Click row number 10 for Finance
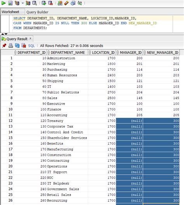Viewport: 184px width, 205px height. (7, 109)
